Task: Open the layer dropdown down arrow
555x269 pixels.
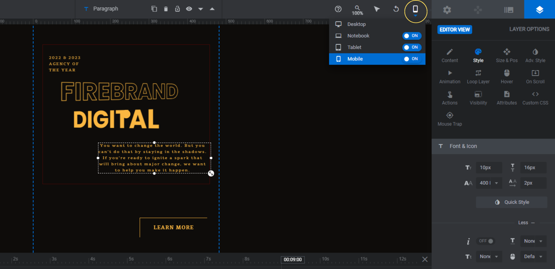Action: pyautogui.click(x=201, y=9)
